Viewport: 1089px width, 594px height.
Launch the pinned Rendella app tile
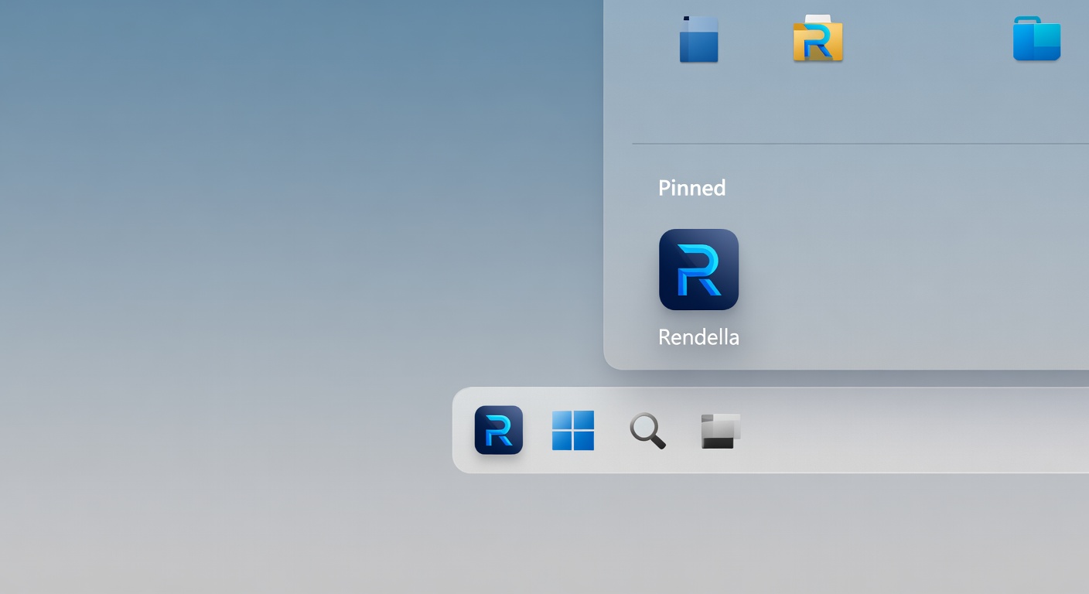pyautogui.click(x=698, y=269)
